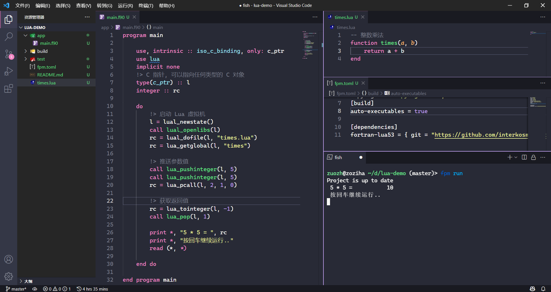Click the notifications bell in status bar
This screenshot has height=292, width=551.
tap(543, 289)
